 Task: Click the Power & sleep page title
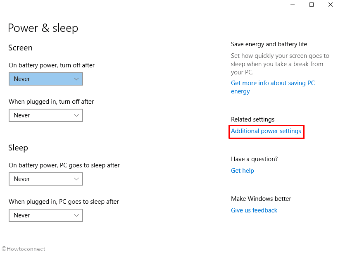(43, 28)
